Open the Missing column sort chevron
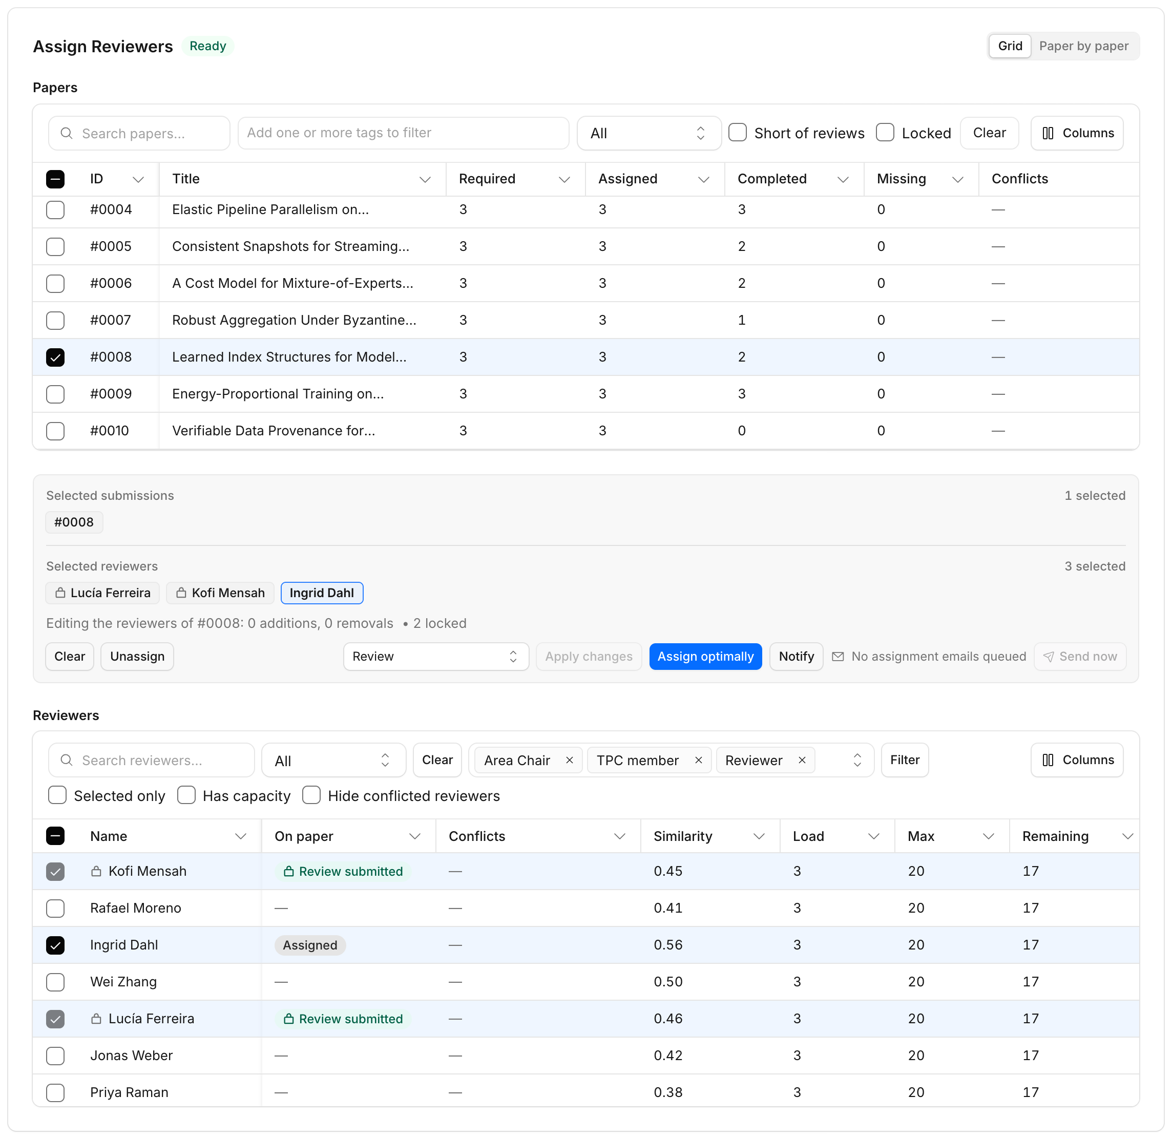The height and width of the screenshot is (1139, 1172). 958,179
